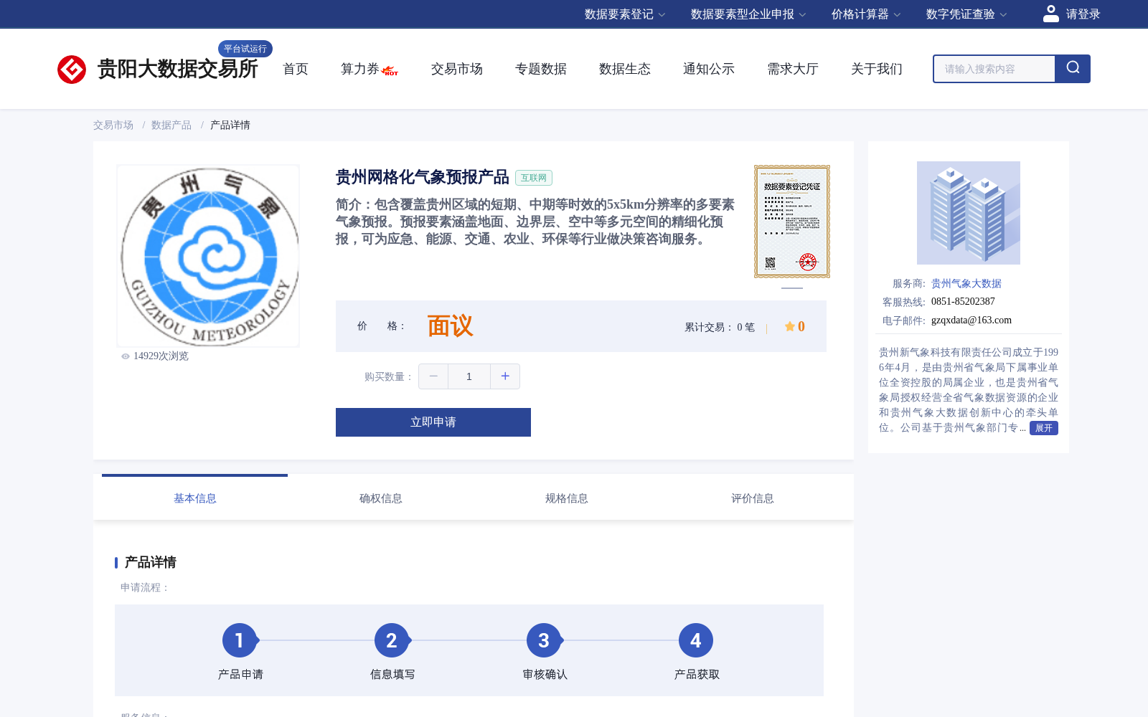
Task: Click 数据产品 breadcrumb link
Action: tap(171, 125)
